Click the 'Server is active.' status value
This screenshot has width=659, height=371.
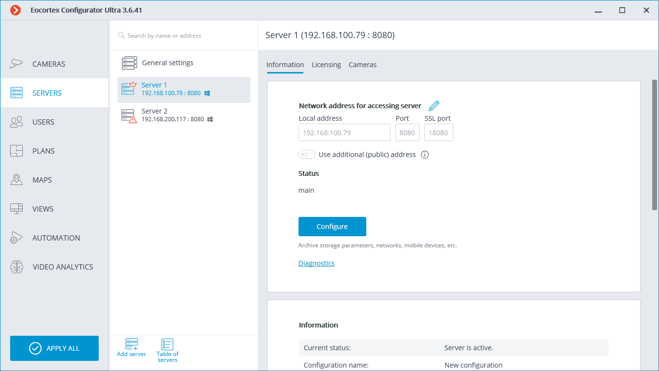coord(469,348)
